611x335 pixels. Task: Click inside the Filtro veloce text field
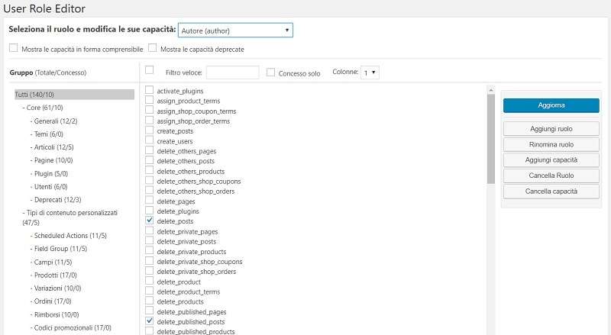coord(232,72)
